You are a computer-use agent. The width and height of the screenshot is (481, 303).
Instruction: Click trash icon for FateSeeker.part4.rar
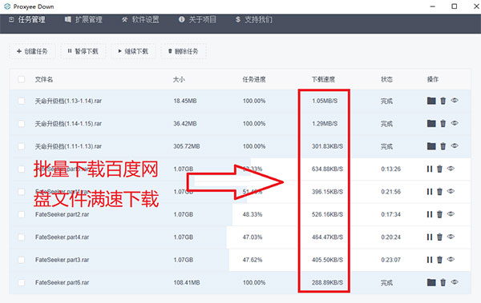tap(439, 237)
